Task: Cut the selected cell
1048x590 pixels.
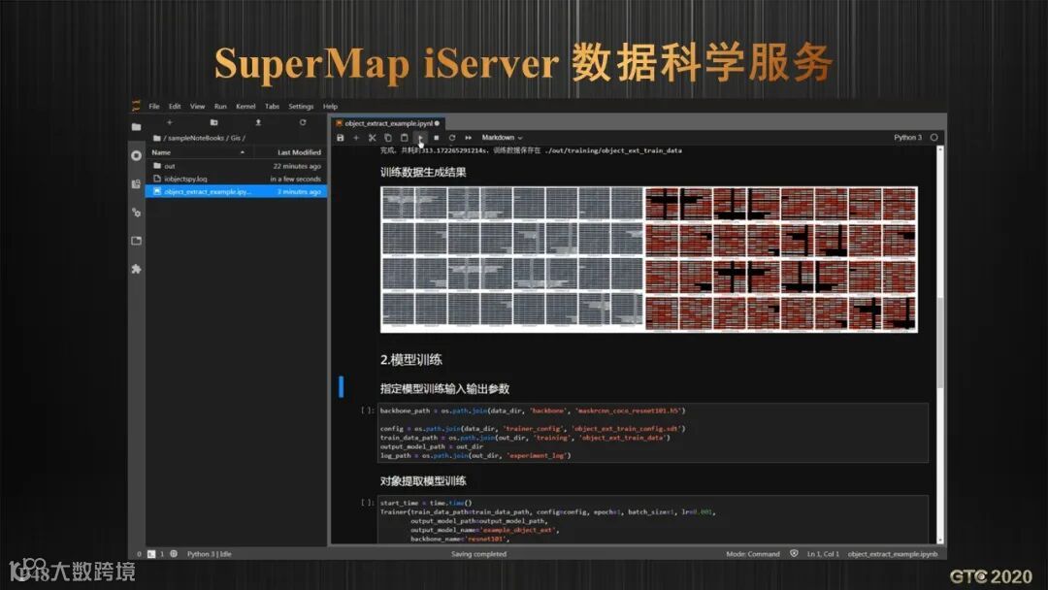Action: pos(373,138)
